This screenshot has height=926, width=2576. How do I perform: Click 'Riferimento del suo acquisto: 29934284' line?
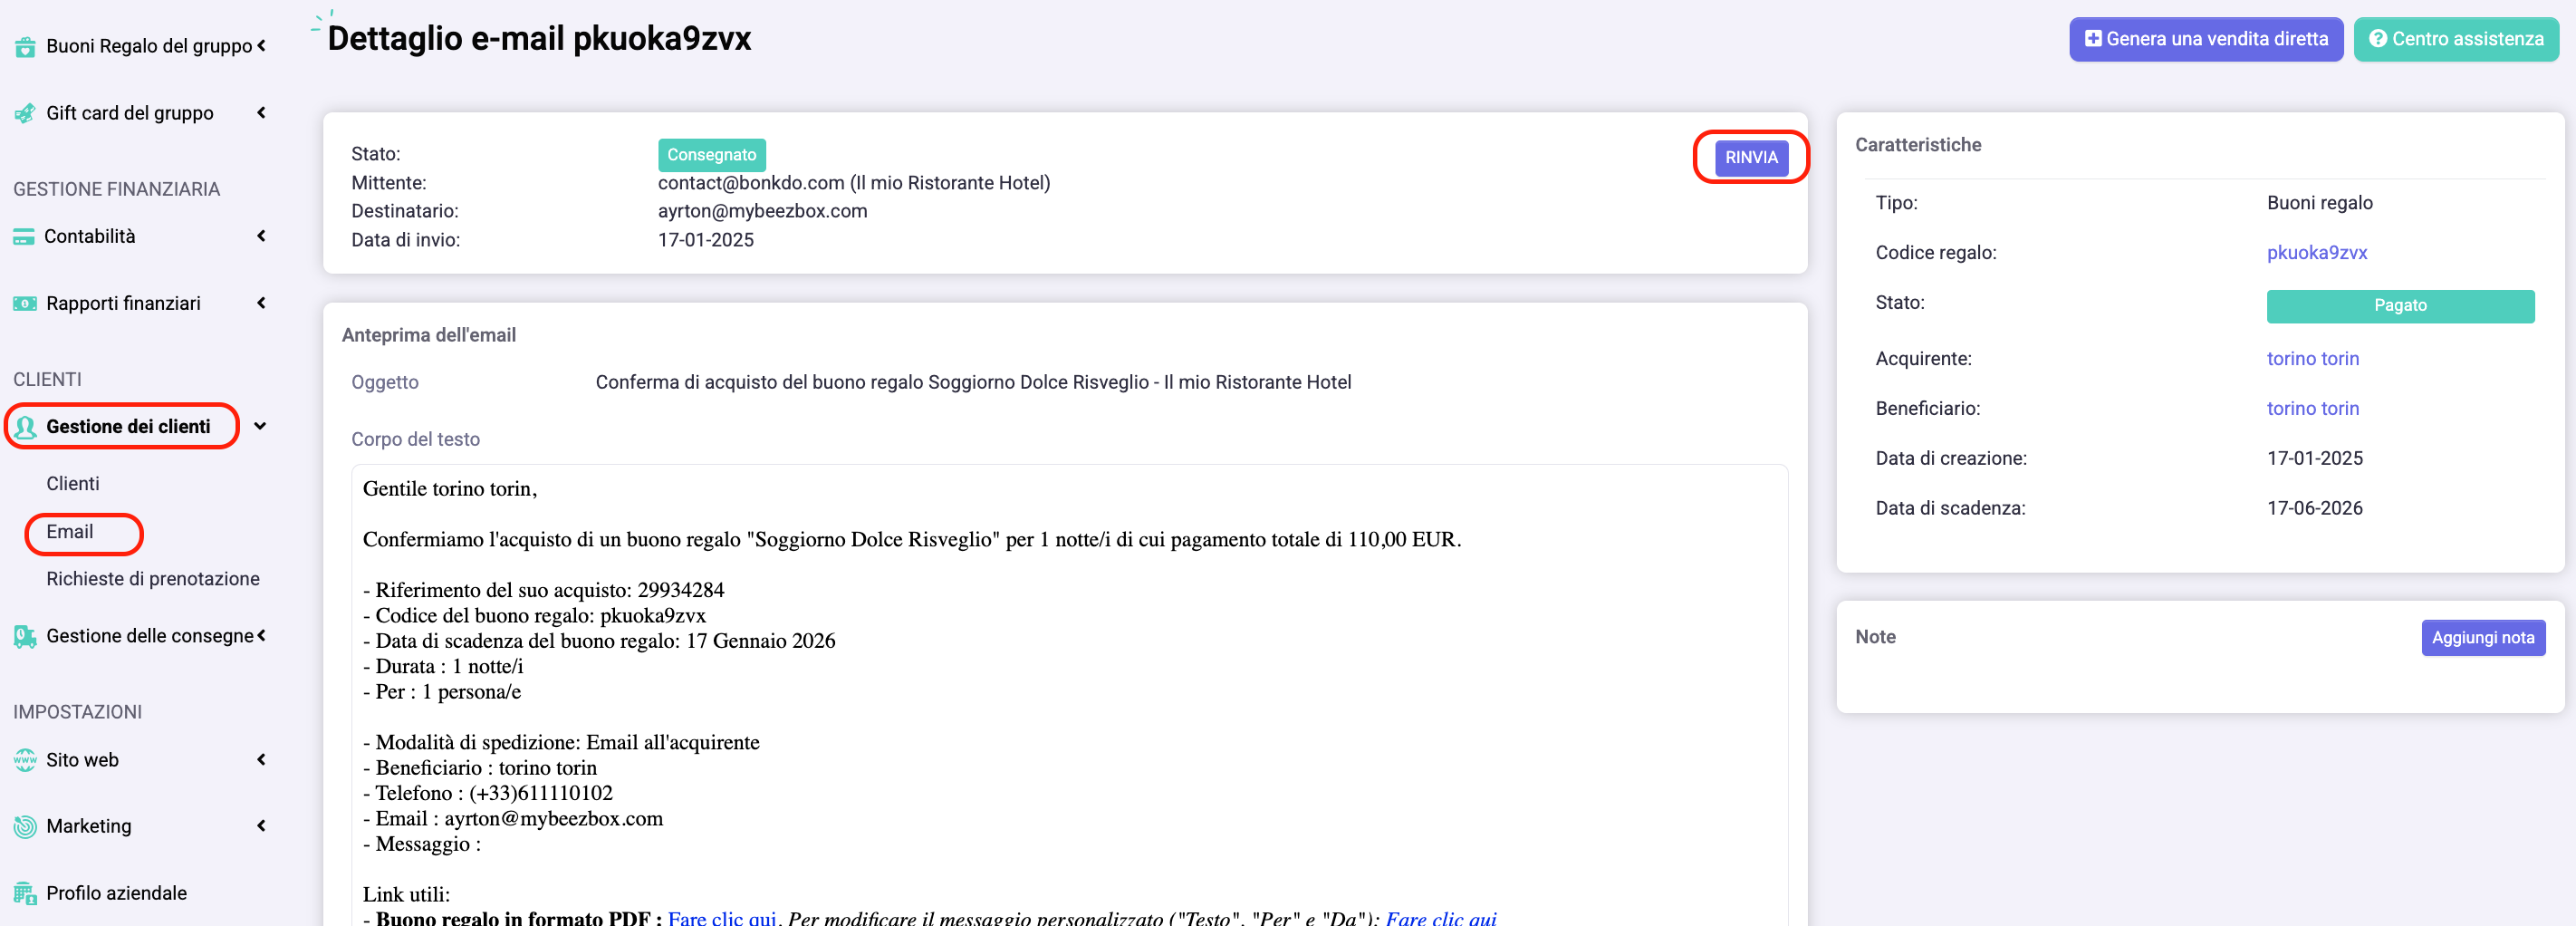543,590
